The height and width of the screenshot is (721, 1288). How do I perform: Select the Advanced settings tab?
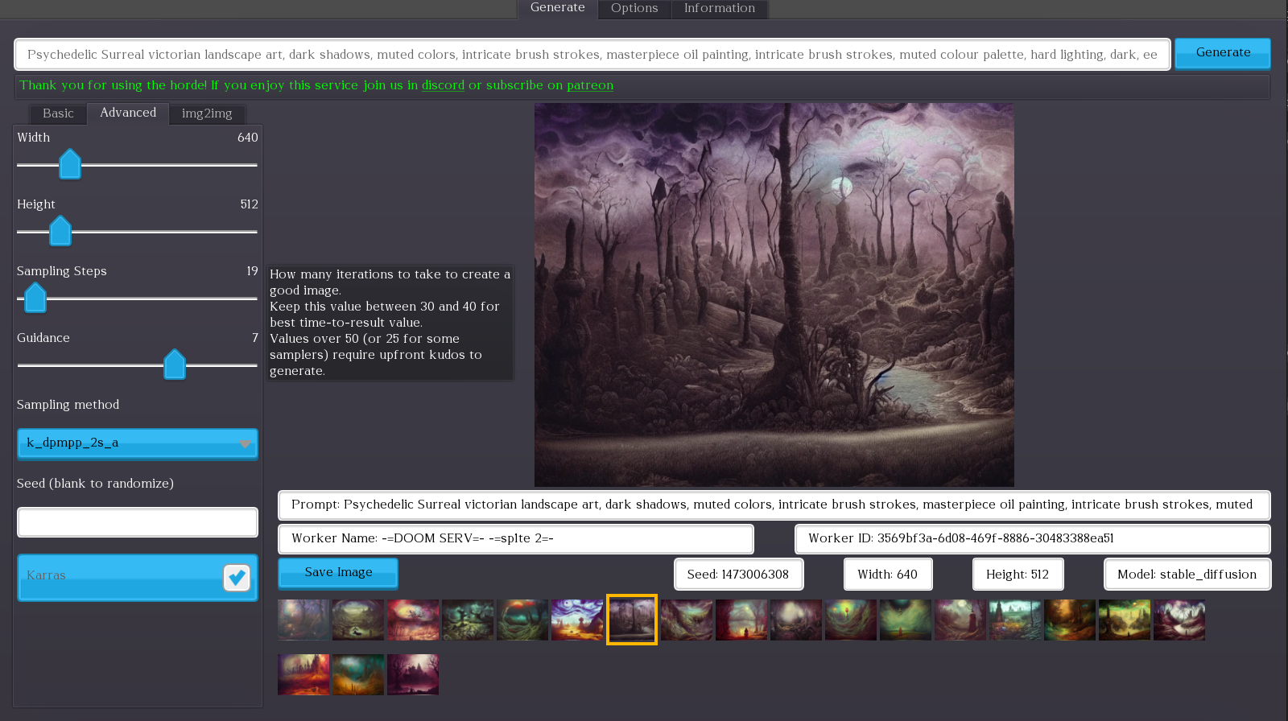[128, 113]
